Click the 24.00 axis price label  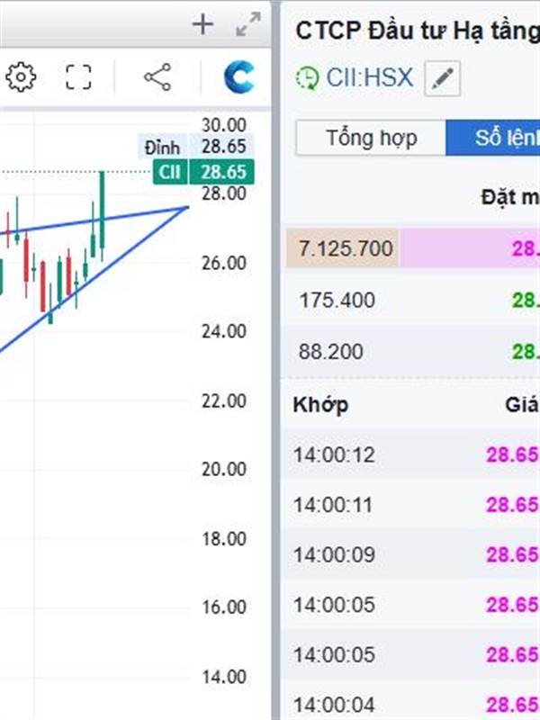pos(223,331)
